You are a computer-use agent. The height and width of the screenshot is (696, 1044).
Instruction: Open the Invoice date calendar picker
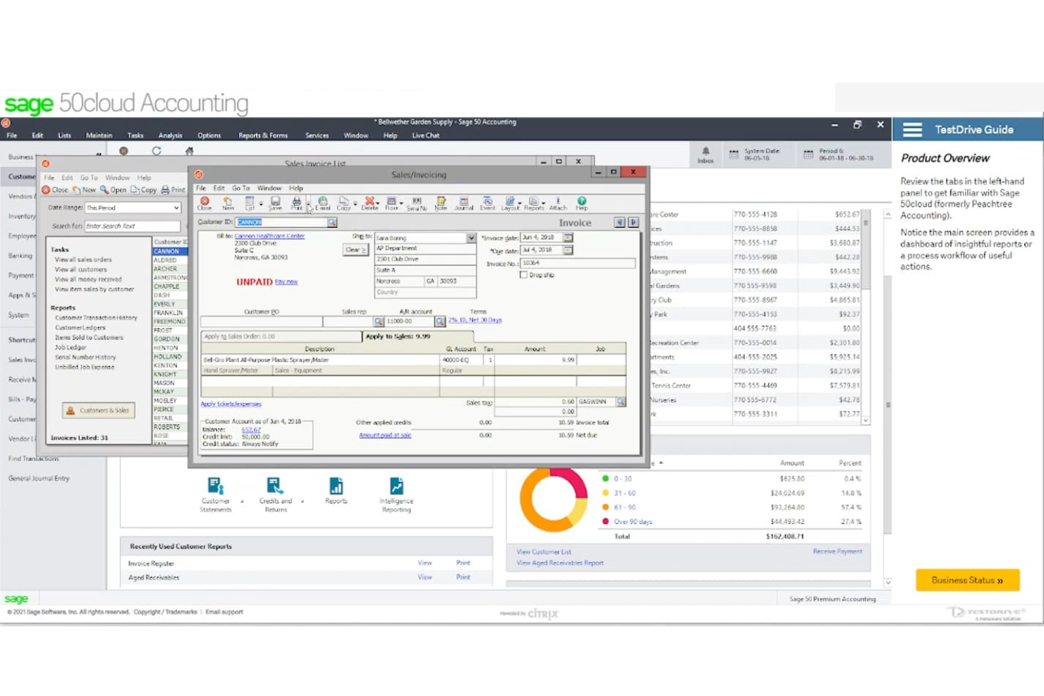pyautogui.click(x=568, y=238)
